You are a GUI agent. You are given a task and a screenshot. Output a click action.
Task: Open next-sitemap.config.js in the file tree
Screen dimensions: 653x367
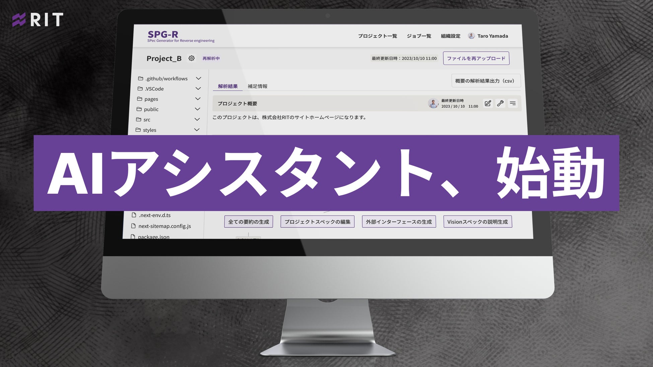(164, 226)
